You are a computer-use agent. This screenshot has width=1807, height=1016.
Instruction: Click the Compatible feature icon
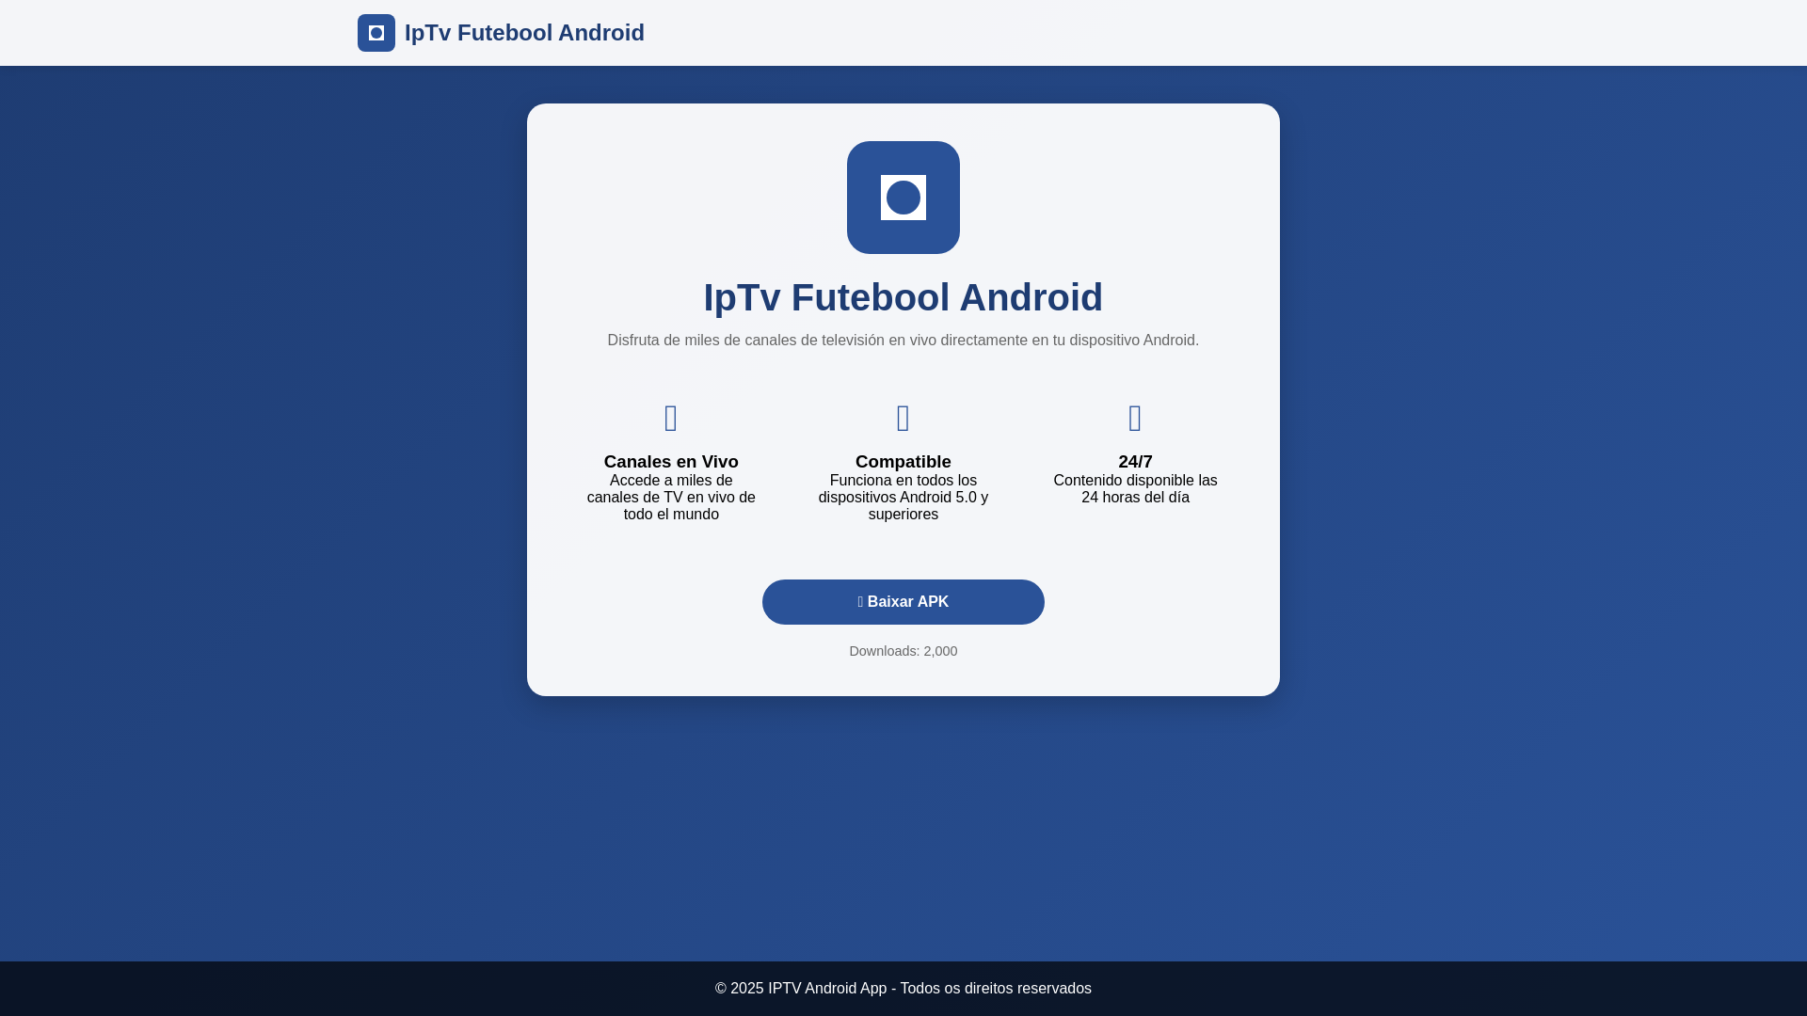point(903,418)
